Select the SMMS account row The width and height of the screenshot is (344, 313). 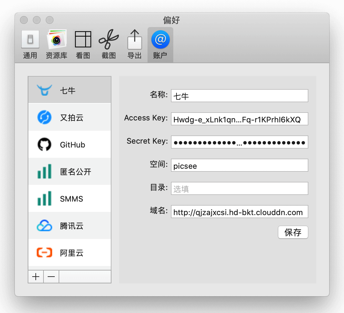point(70,198)
